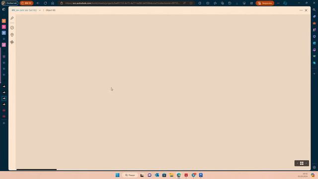Open browser collections

point(223,3)
